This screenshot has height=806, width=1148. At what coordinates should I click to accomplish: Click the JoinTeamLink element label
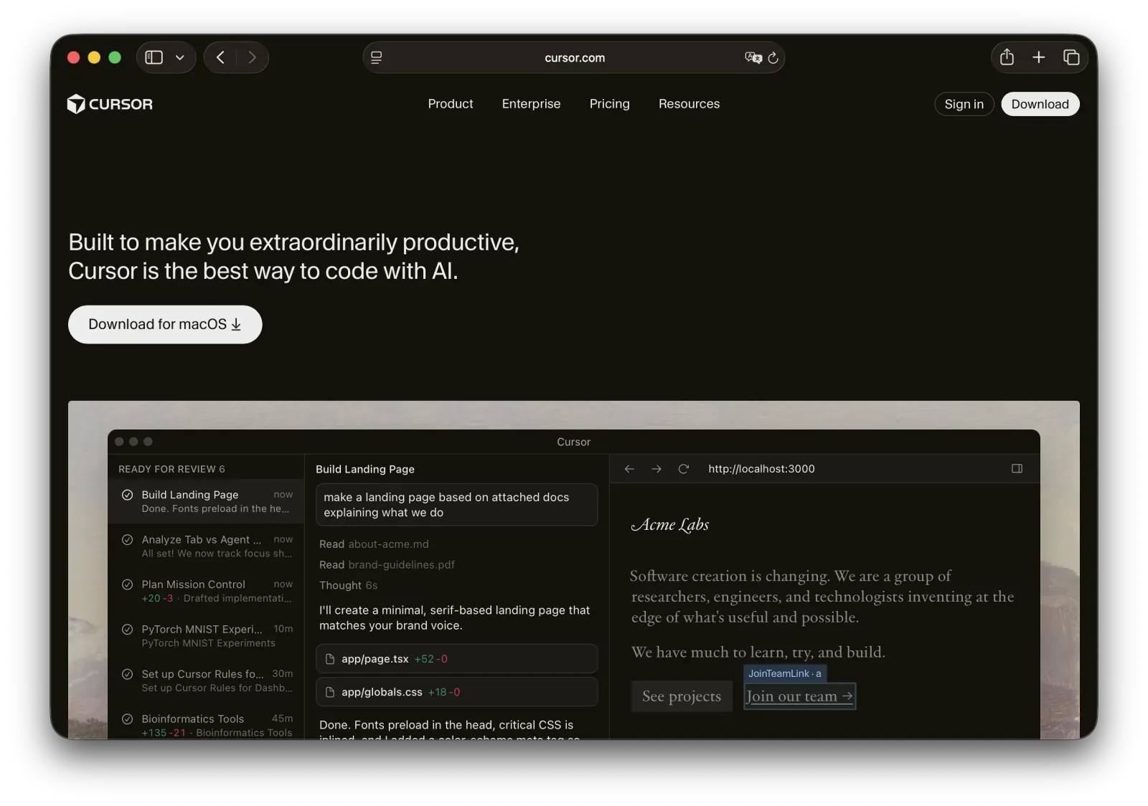pyautogui.click(x=785, y=673)
